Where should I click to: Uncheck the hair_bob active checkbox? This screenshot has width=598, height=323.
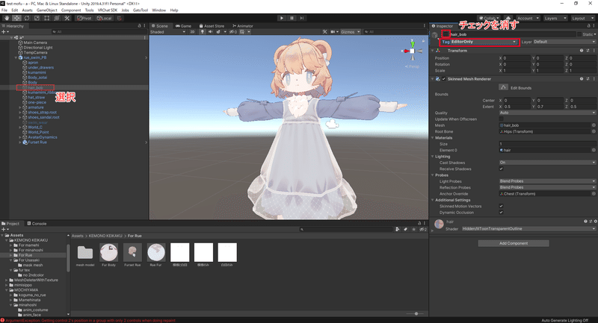tap(445, 34)
